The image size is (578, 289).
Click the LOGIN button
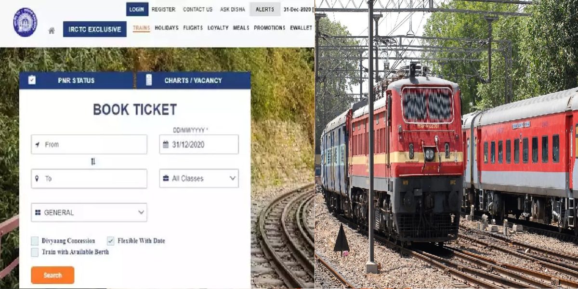point(137,9)
